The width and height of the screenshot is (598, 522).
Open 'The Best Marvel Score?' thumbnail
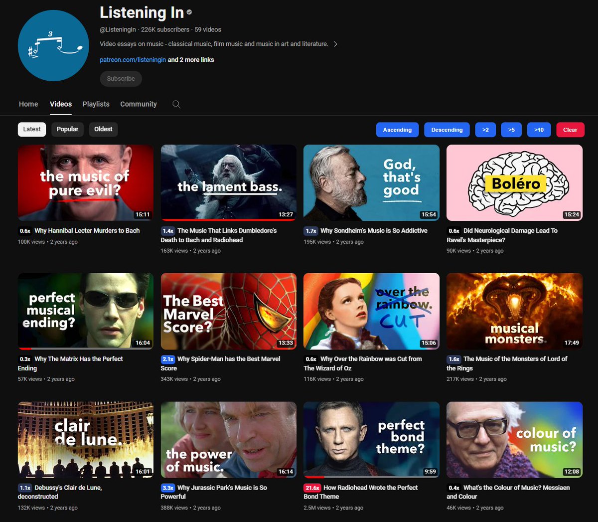tap(228, 311)
